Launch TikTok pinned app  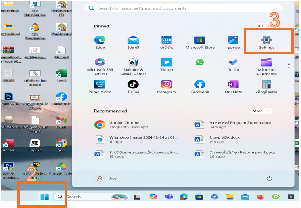(x=133, y=85)
